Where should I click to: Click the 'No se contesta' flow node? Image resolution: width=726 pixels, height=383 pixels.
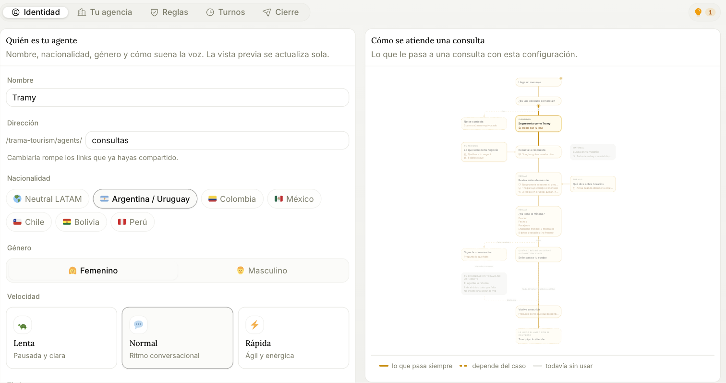point(484,124)
